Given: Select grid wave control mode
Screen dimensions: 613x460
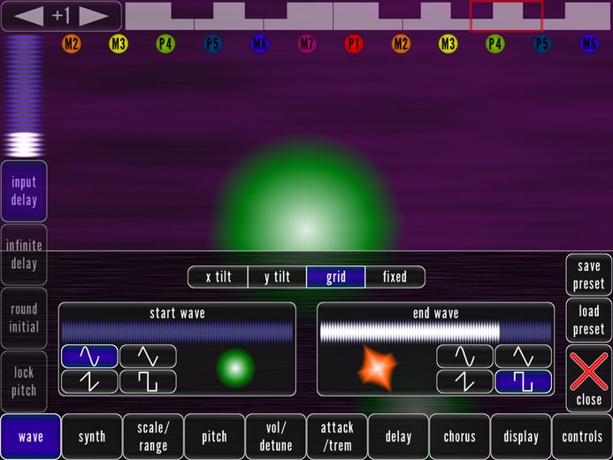Looking at the screenshot, I should pyautogui.click(x=336, y=277).
